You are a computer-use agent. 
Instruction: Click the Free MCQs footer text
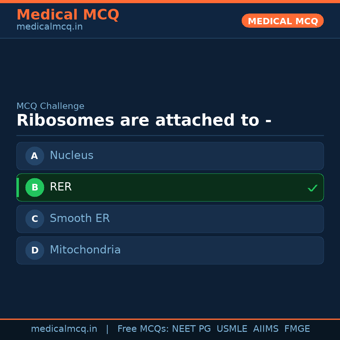click(143, 329)
